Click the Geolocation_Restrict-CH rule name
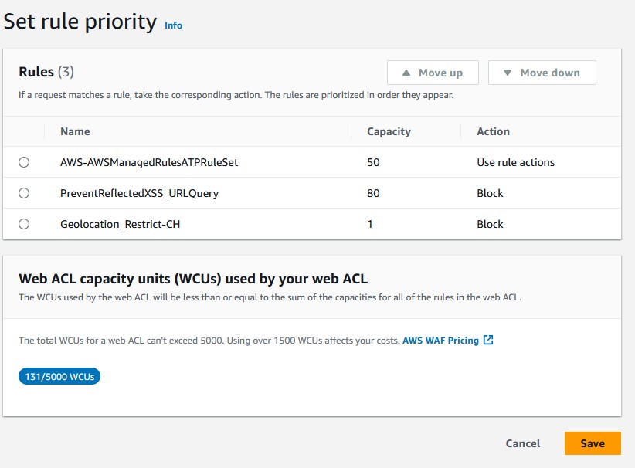The image size is (635, 468). (x=121, y=224)
